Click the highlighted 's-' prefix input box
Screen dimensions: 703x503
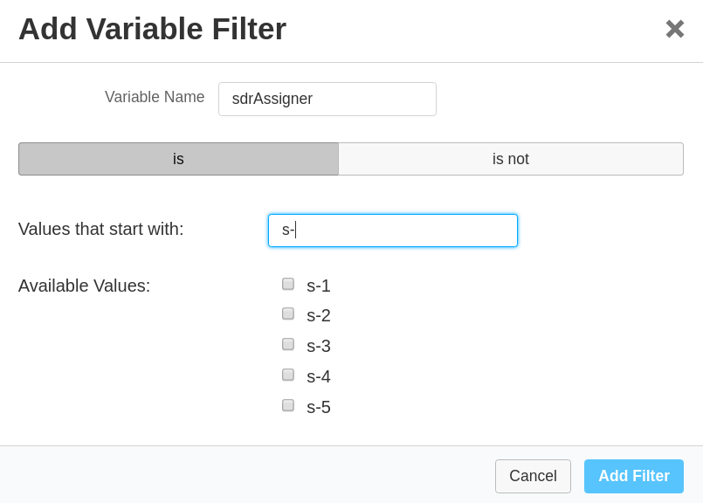click(392, 230)
